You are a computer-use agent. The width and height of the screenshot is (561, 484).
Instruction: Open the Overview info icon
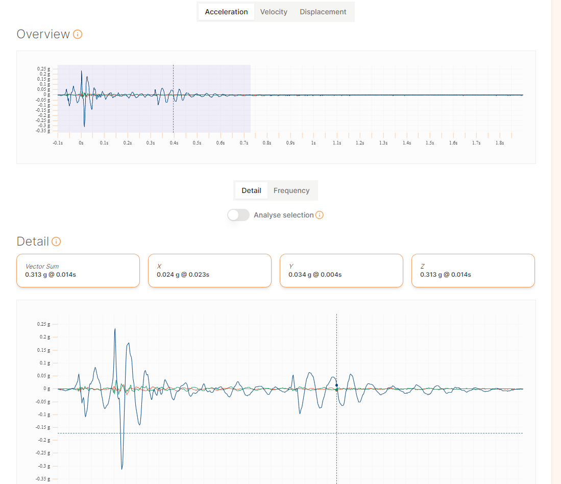pyautogui.click(x=78, y=34)
